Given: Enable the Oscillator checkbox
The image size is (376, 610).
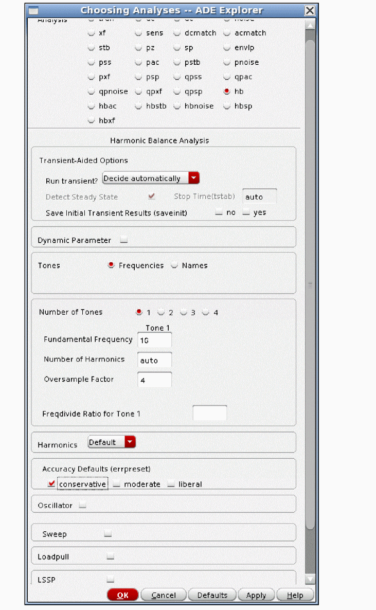Looking at the screenshot, I should pos(82,505).
